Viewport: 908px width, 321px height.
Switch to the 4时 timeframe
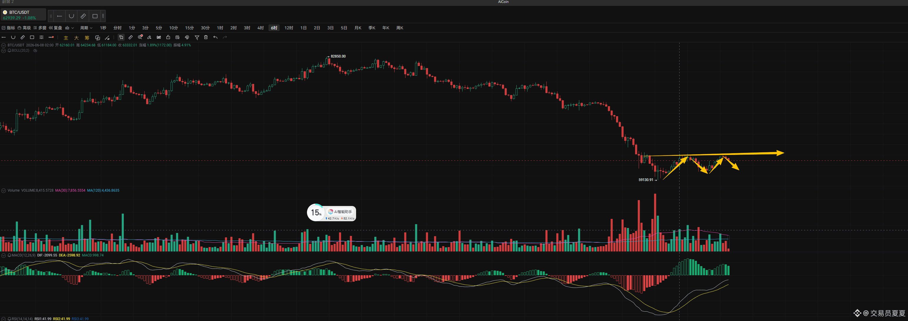pyautogui.click(x=261, y=28)
